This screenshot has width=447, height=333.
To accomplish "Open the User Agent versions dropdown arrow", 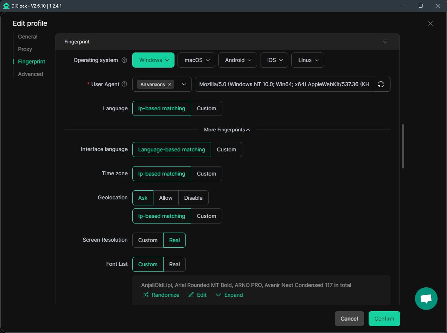I will click(x=184, y=84).
